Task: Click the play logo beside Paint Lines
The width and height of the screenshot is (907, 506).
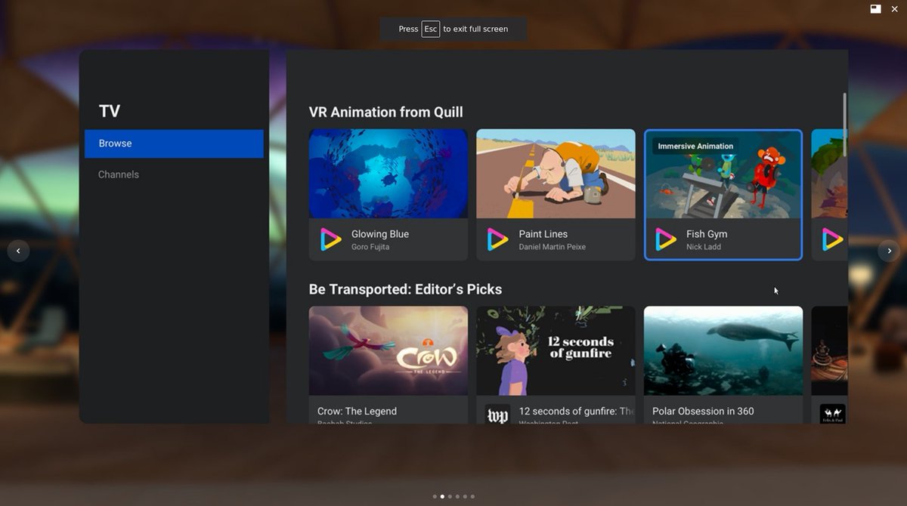Action: tap(497, 239)
